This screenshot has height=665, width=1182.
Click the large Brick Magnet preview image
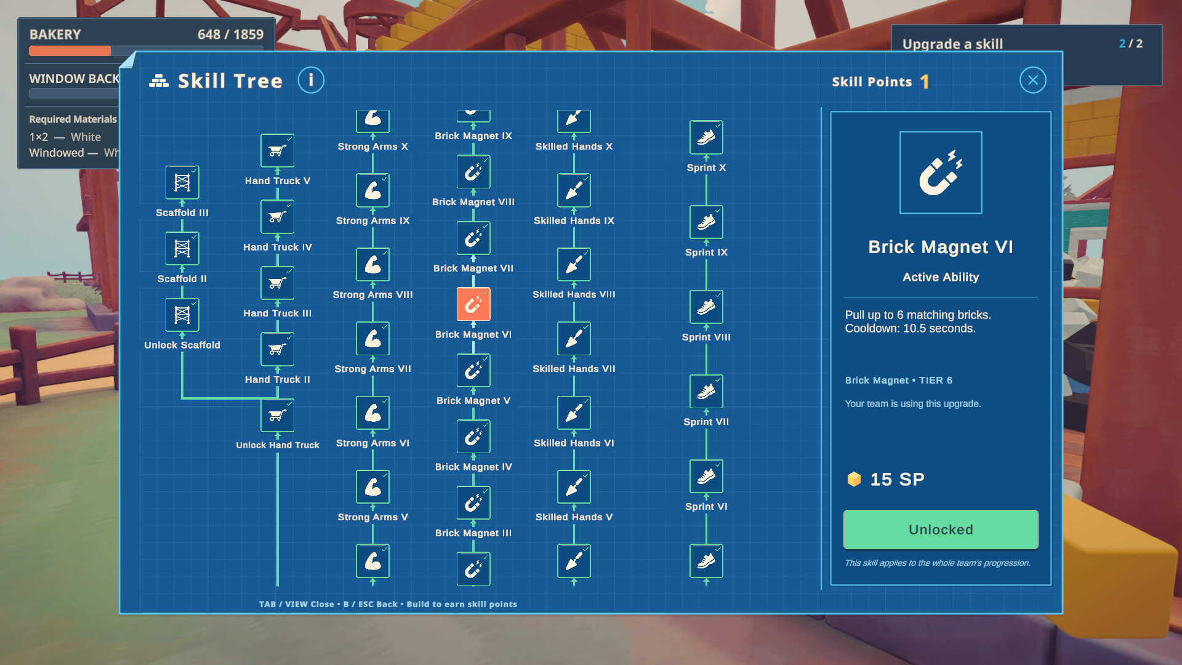pyautogui.click(x=941, y=172)
